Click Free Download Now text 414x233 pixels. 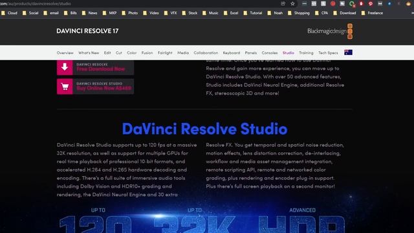point(101,69)
